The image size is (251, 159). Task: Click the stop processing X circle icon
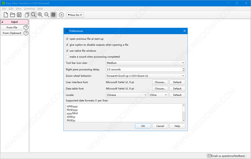click(x=61, y=15)
